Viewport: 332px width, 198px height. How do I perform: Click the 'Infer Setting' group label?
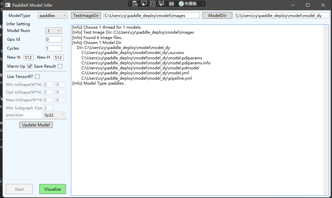point(18,24)
